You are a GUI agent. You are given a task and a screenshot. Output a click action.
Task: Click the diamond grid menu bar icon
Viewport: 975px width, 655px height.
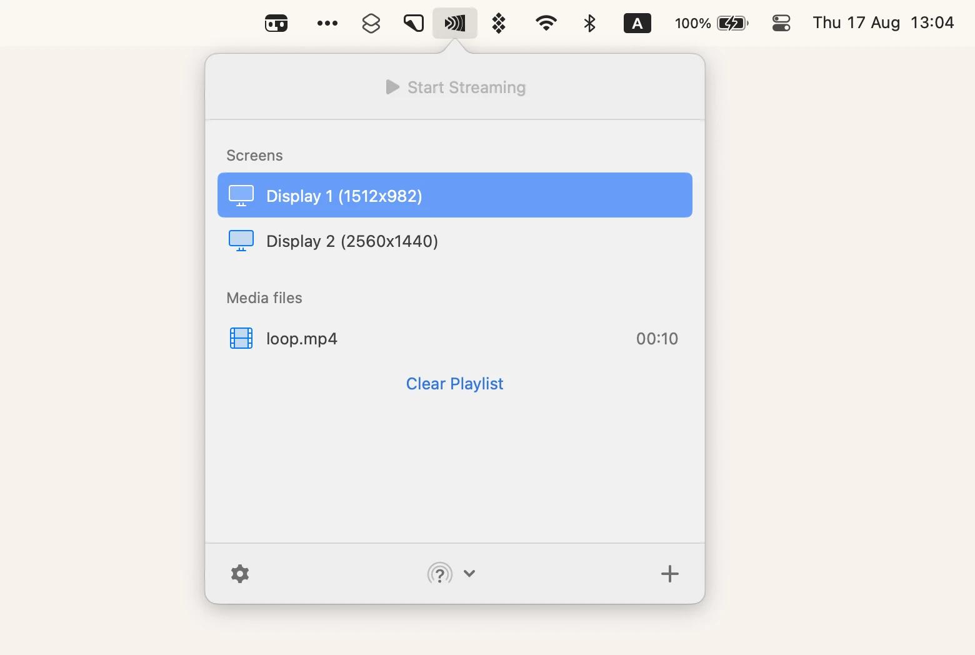point(499,23)
